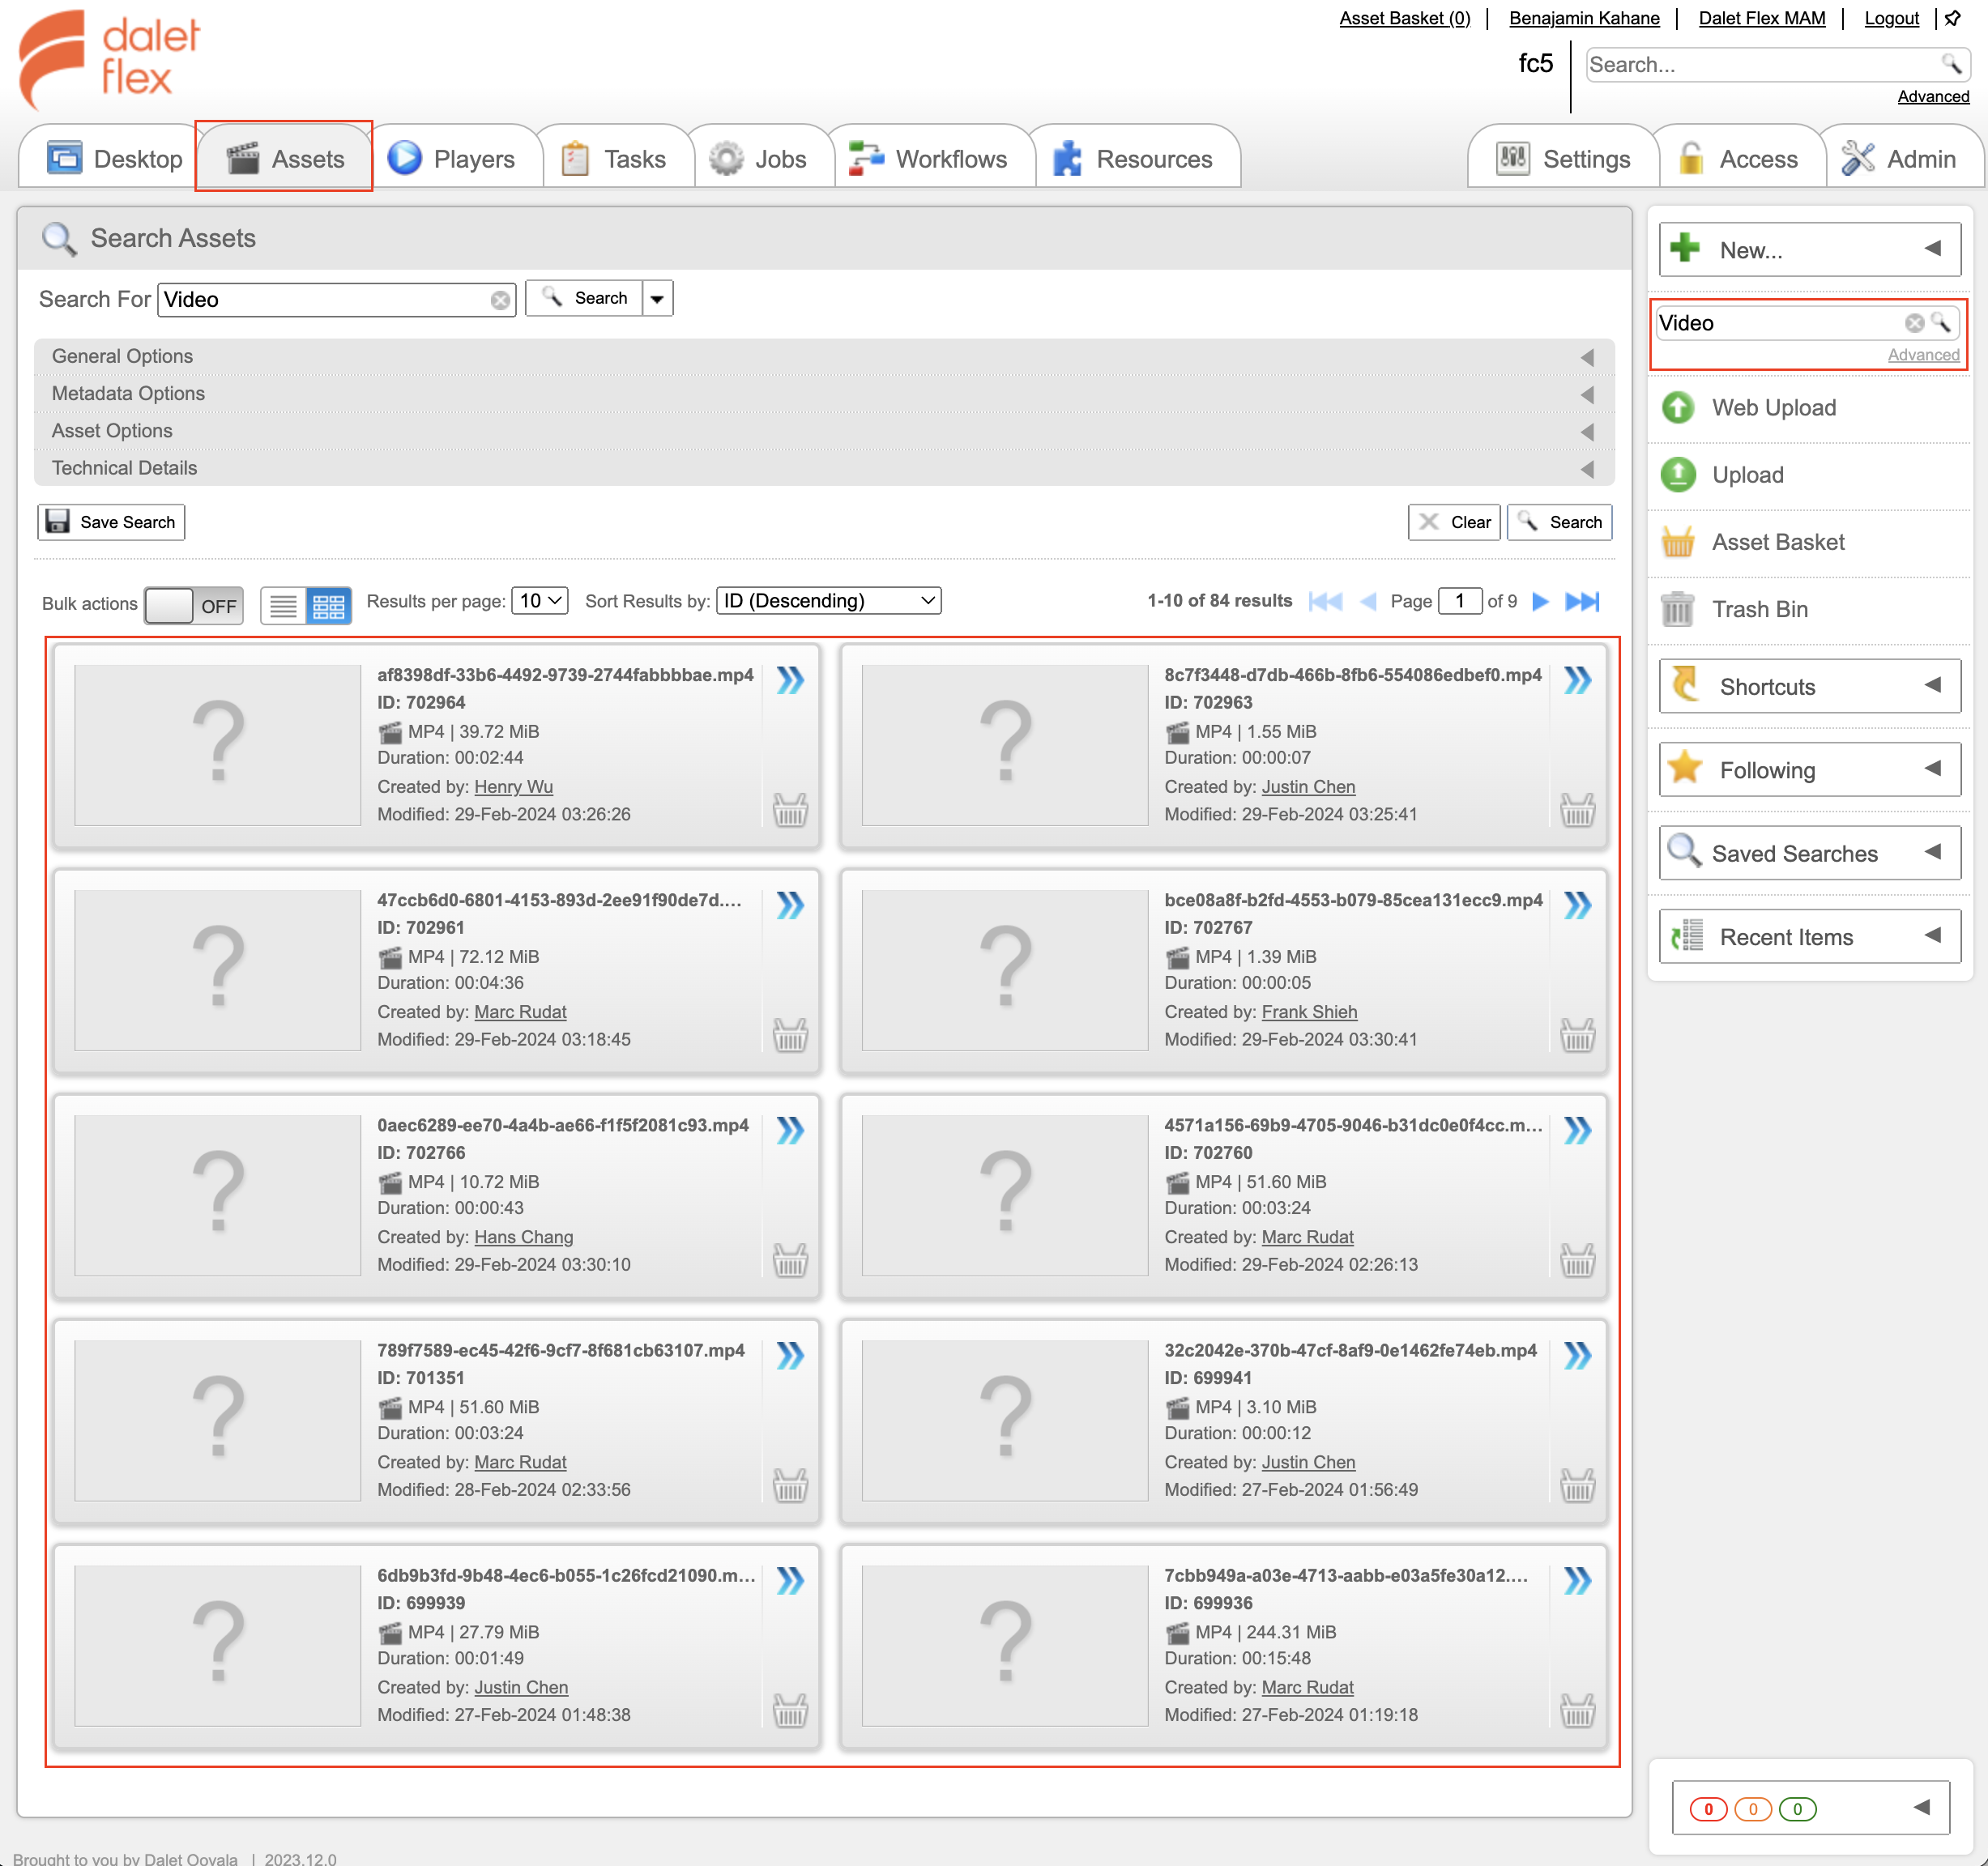Add asset ID 702963 to basket
The height and width of the screenshot is (1866, 1988).
[x=1577, y=809]
